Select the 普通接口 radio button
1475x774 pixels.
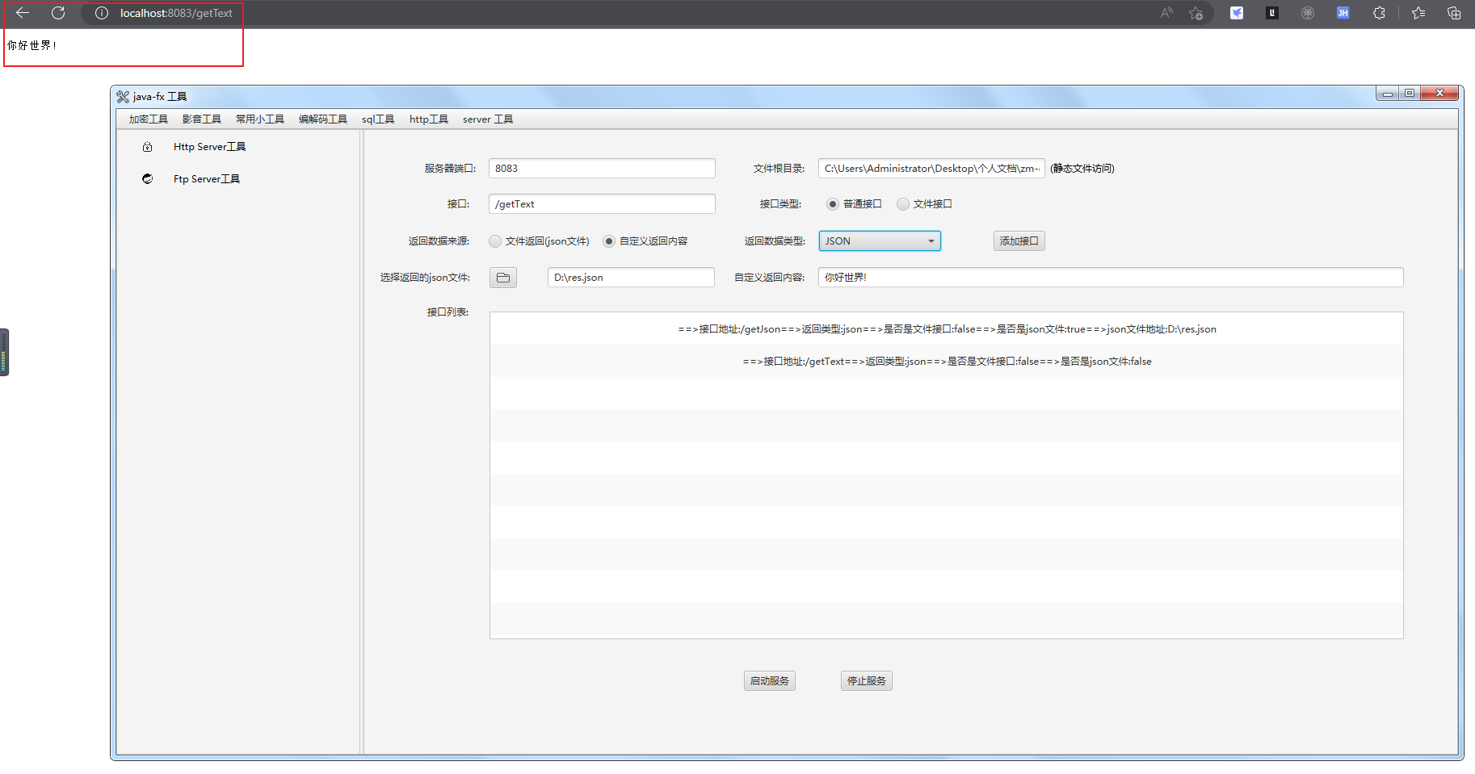pyautogui.click(x=833, y=204)
